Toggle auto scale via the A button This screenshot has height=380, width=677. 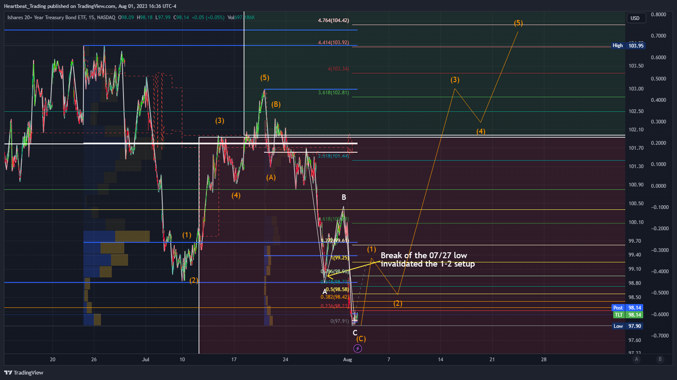click(636, 359)
